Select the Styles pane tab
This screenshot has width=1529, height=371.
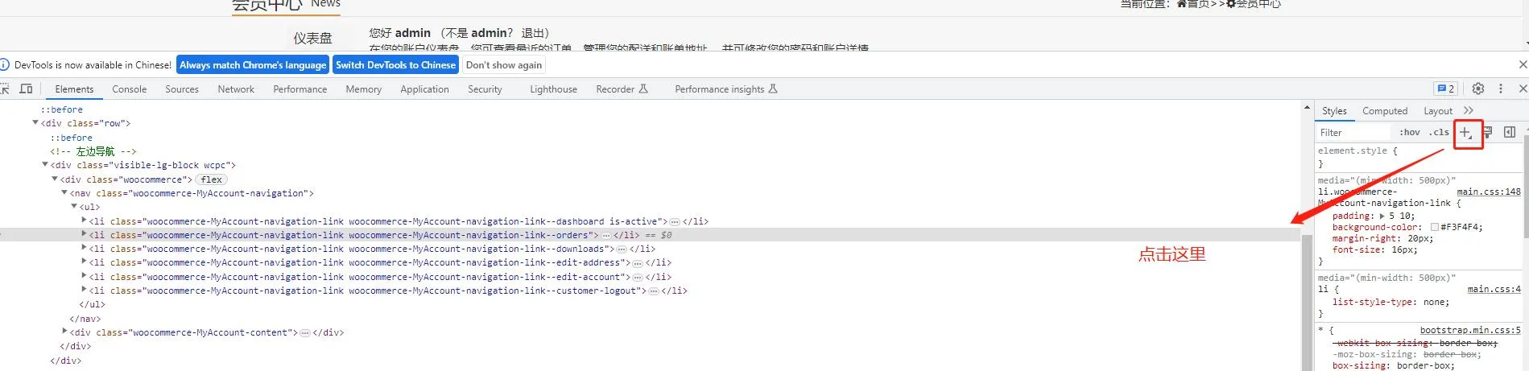click(x=1334, y=111)
